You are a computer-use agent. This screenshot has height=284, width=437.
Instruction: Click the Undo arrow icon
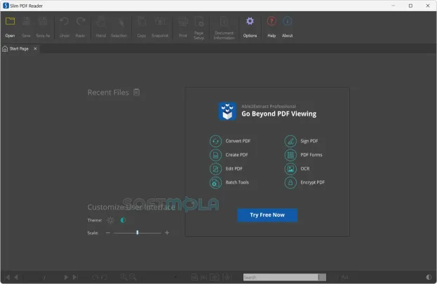[65, 22]
